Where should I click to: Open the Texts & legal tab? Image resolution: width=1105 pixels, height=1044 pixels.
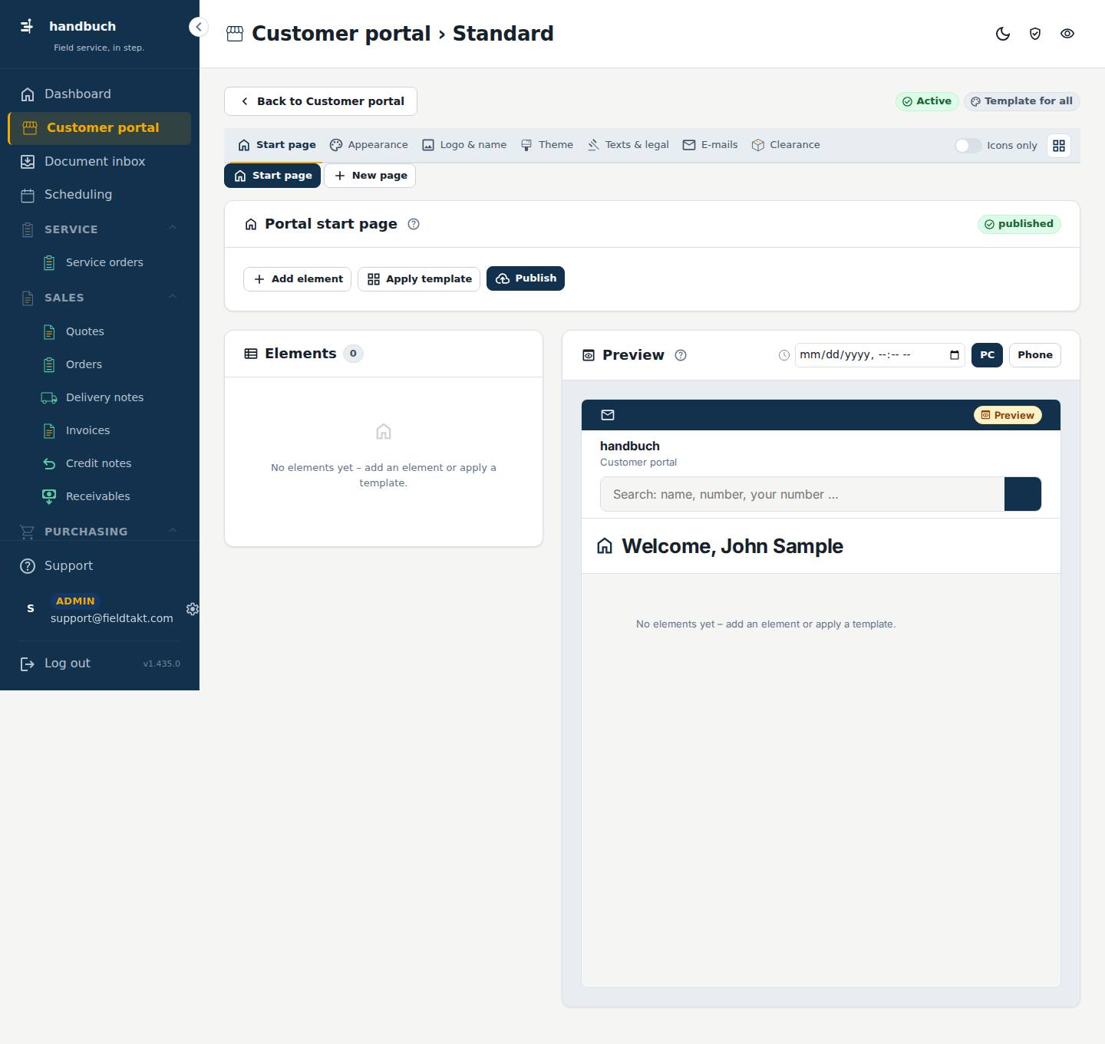pyautogui.click(x=628, y=145)
